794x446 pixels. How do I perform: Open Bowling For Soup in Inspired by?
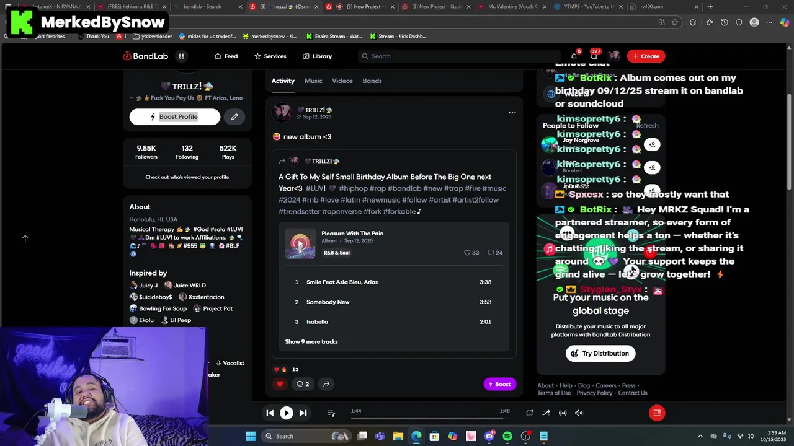pos(158,308)
